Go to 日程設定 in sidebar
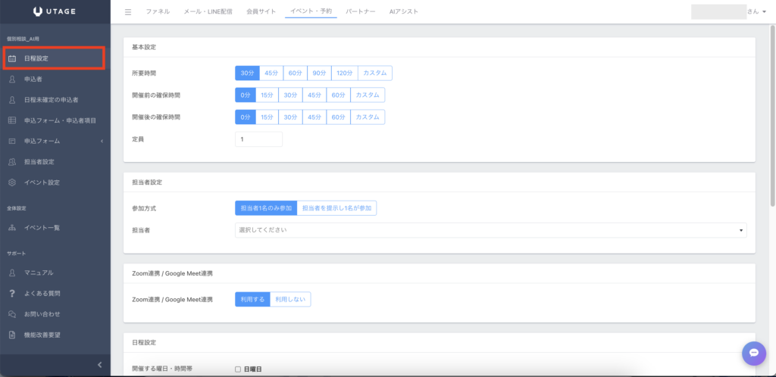Viewport: 776px width, 377px height. (54, 58)
